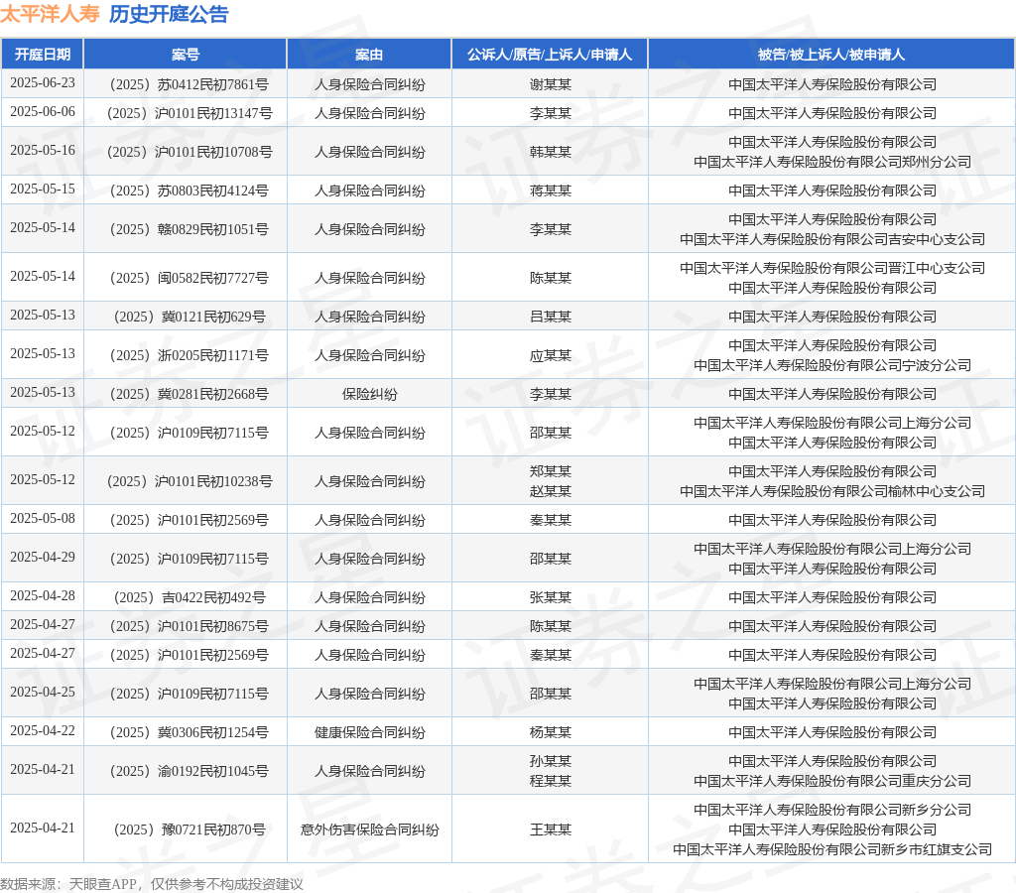Click case number 冀0306民初1254号
This screenshot has width=1016, height=893.
[190, 732]
